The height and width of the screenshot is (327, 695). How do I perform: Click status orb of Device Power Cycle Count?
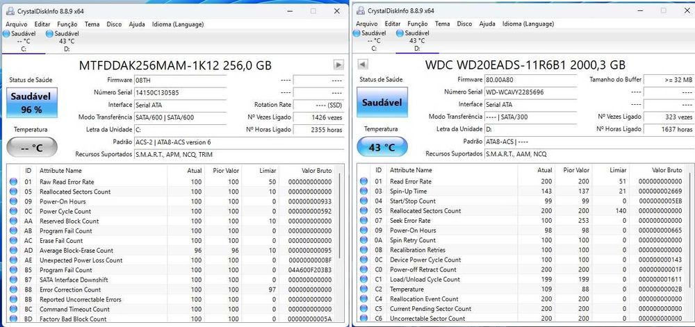(364, 260)
